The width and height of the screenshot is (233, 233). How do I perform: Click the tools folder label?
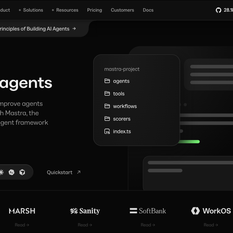click(119, 94)
